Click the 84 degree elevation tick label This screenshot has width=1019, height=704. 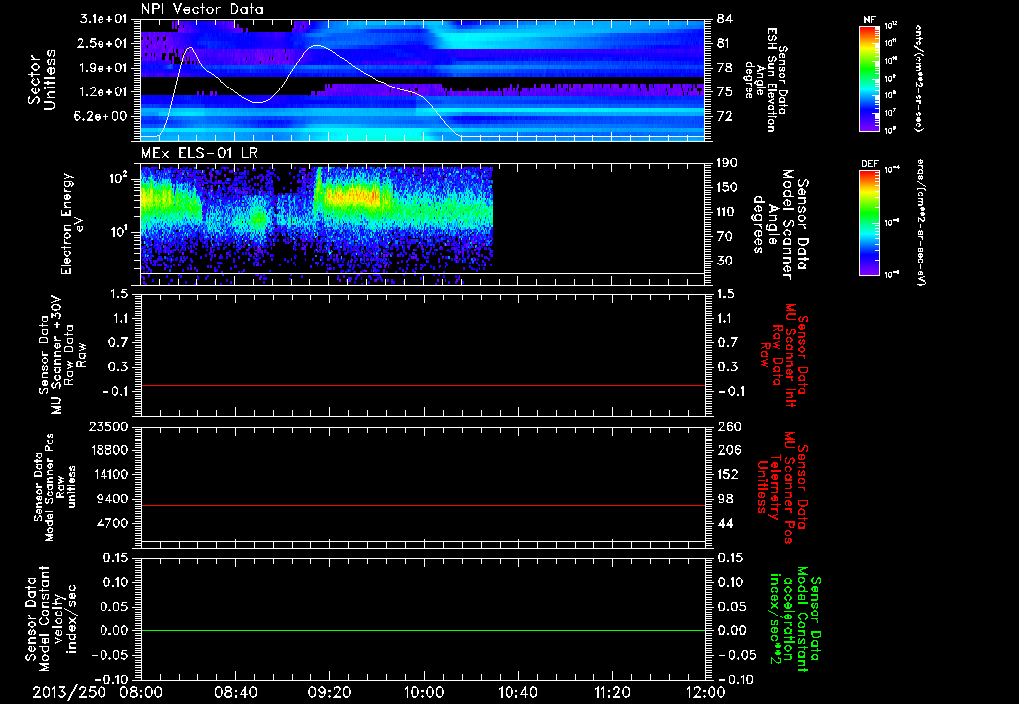[x=725, y=19]
